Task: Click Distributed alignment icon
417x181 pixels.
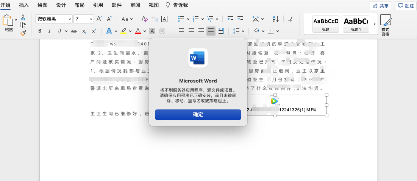Action: pyautogui.click(x=221, y=31)
